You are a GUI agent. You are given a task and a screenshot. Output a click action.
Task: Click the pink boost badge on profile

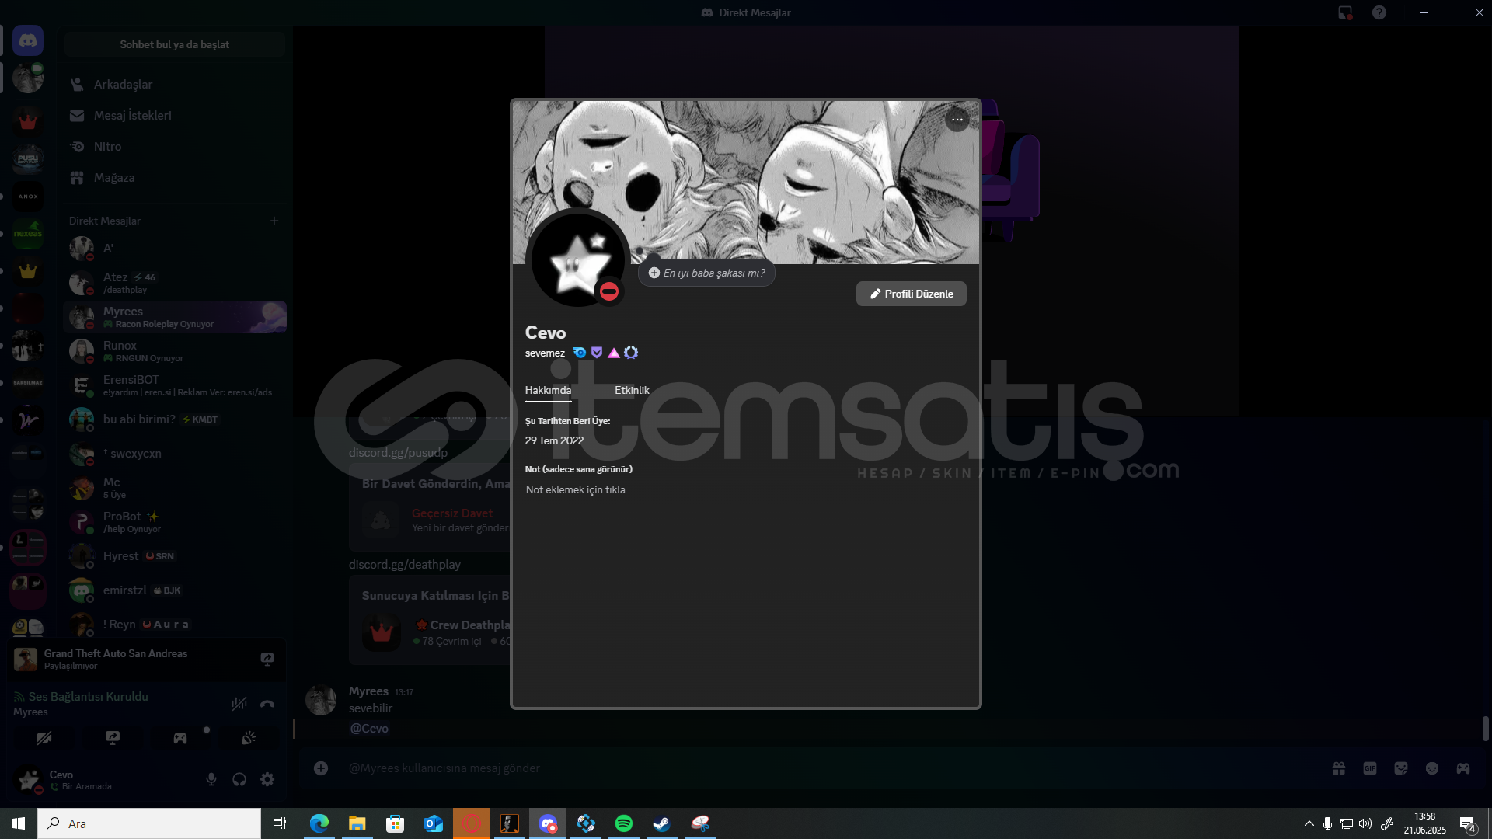(x=614, y=353)
